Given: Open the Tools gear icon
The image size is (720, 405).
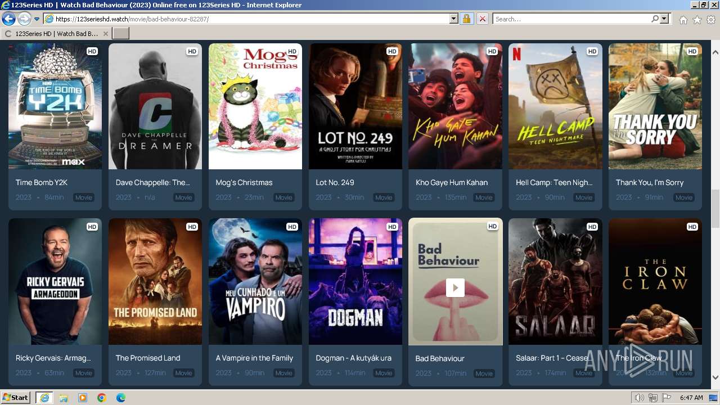Looking at the screenshot, I should (x=711, y=20).
